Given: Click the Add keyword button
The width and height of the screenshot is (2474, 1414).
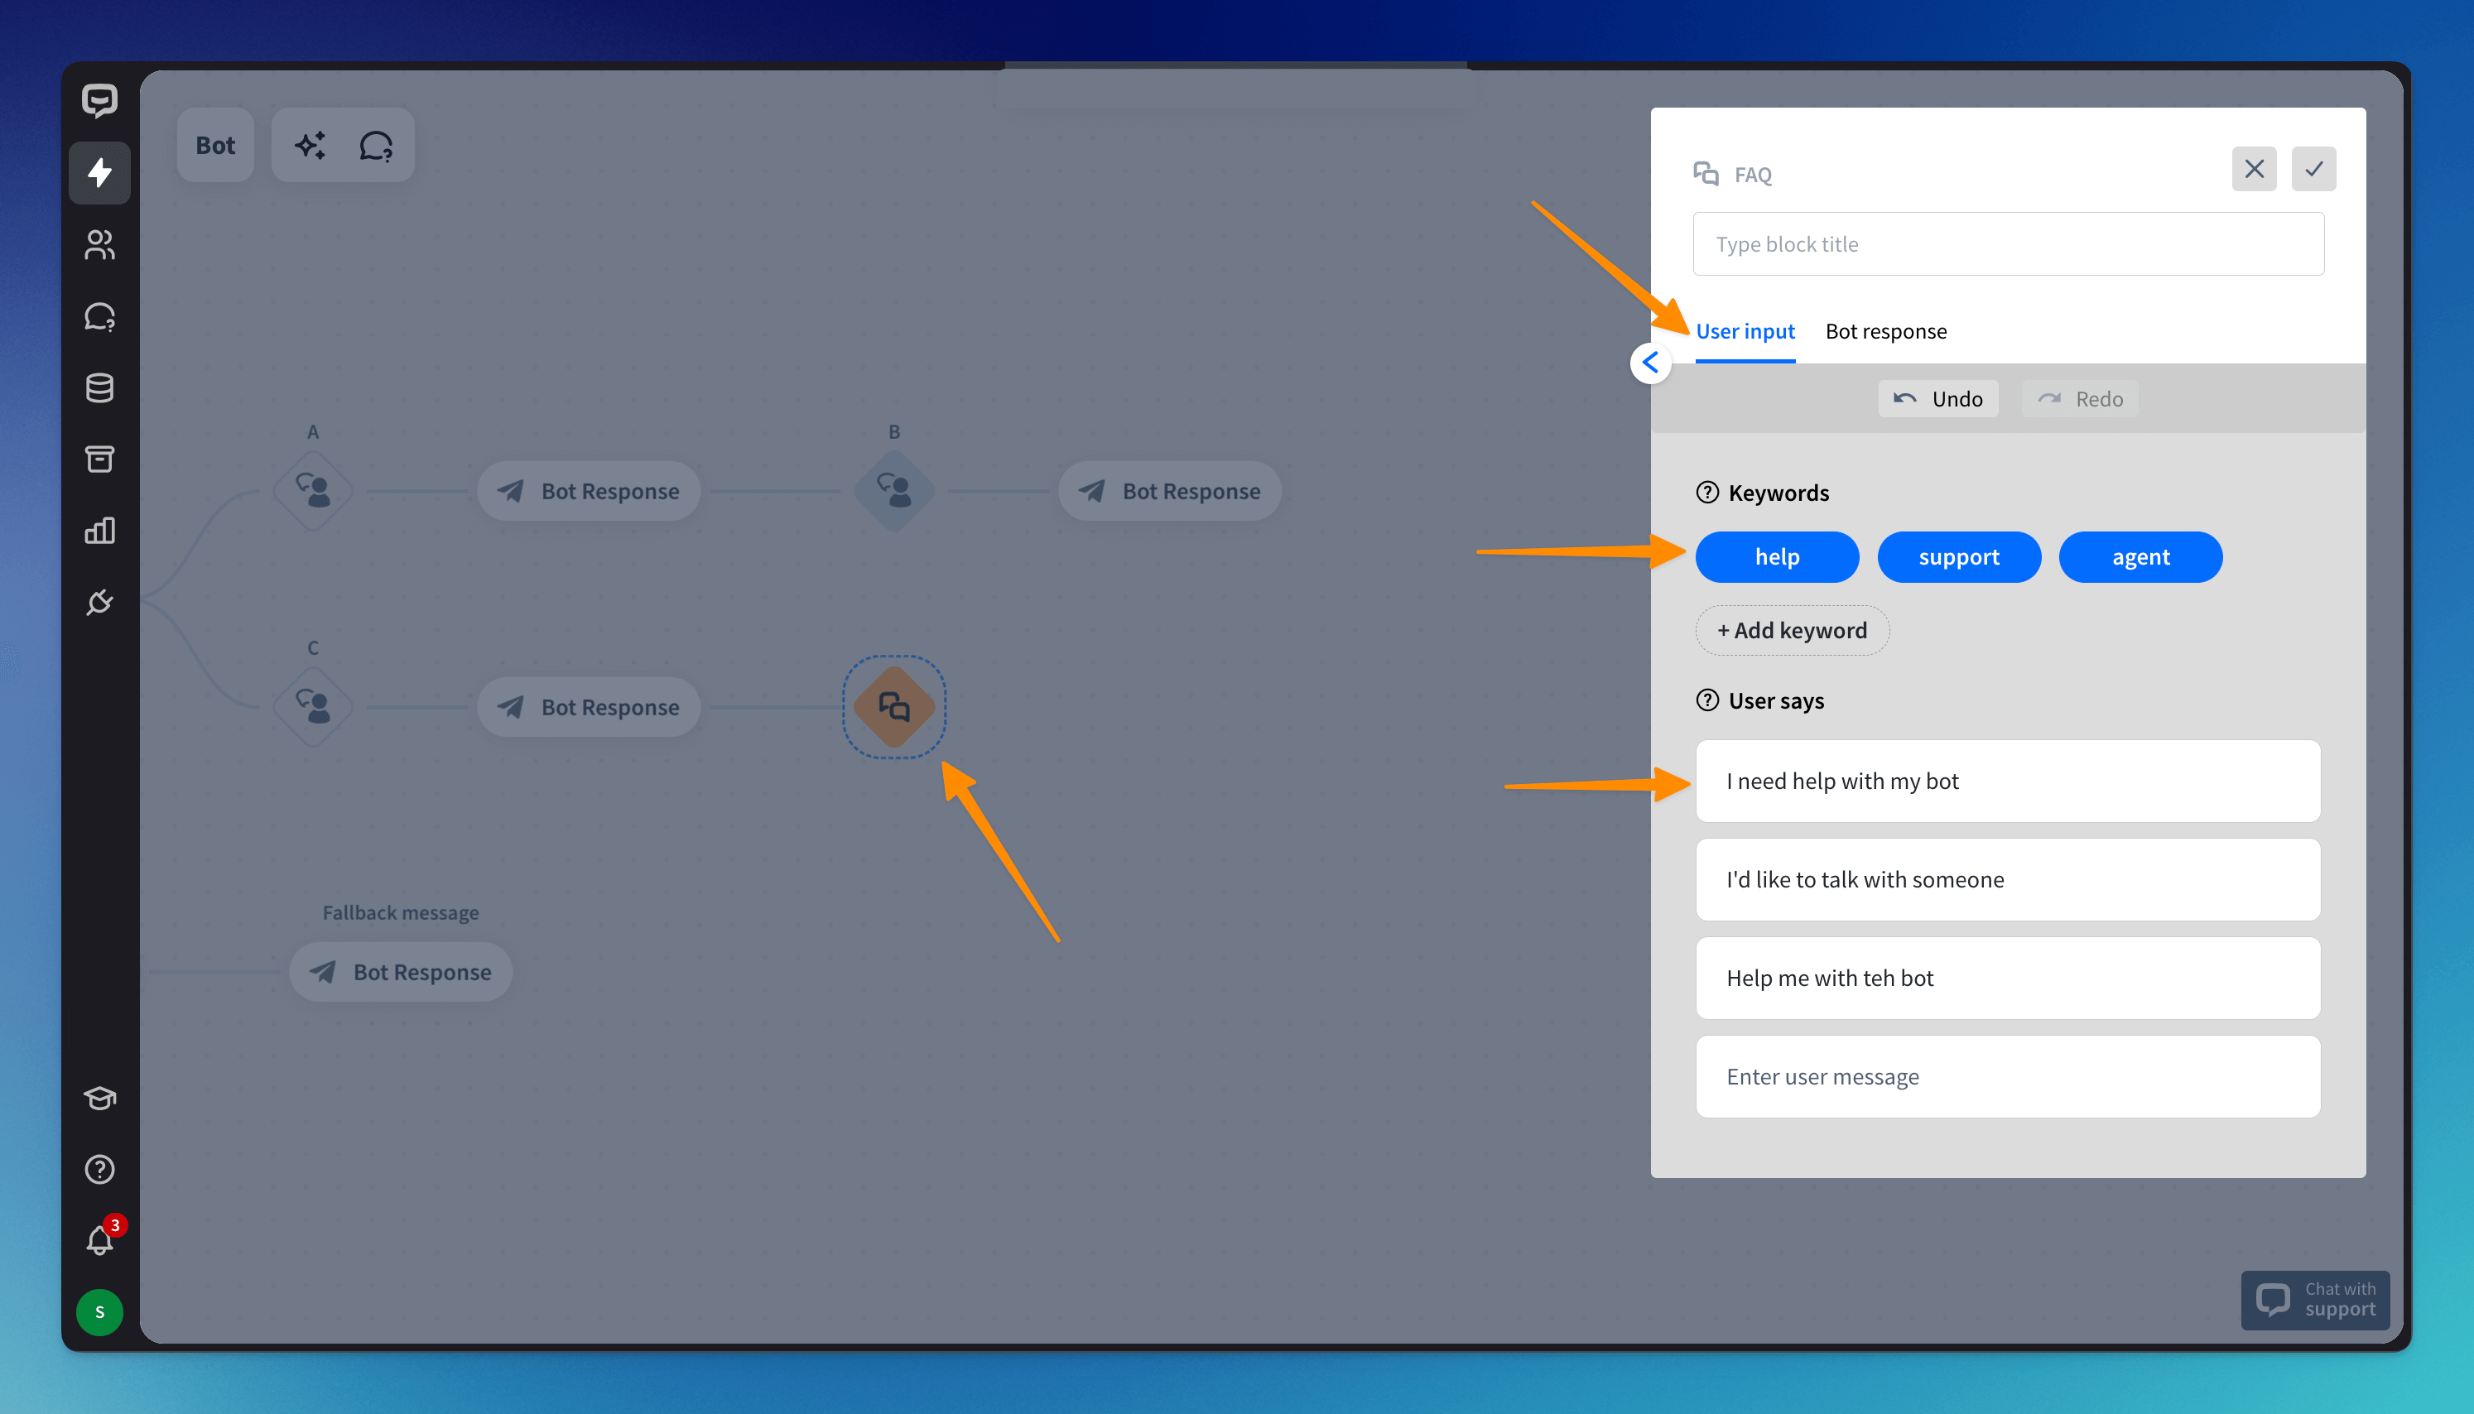Looking at the screenshot, I should pyautogui.click(x=1792, y=630).
